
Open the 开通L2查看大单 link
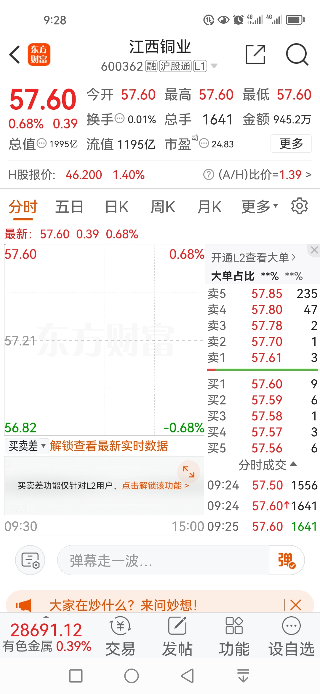pos(253,257)
